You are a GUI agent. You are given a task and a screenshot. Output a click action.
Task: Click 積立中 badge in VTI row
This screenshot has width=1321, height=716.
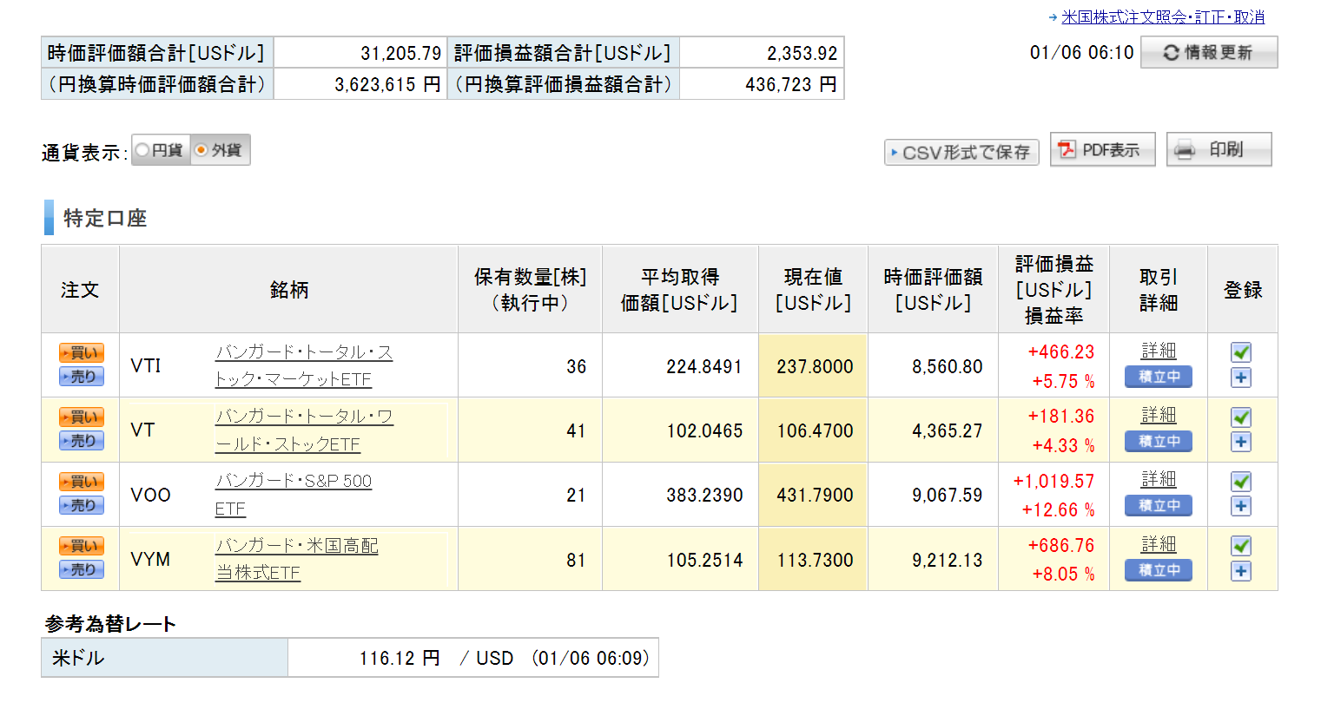click(x=1159, y=377)
